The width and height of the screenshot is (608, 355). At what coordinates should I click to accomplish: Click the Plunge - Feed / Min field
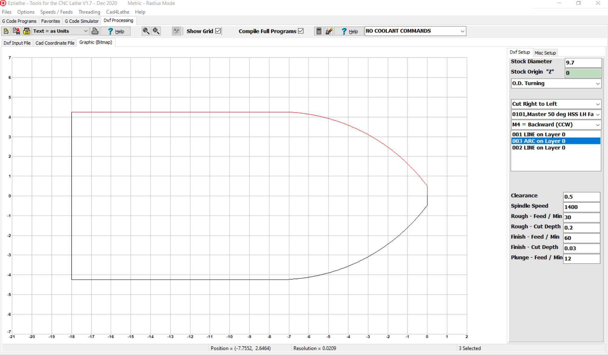(582, 258)
